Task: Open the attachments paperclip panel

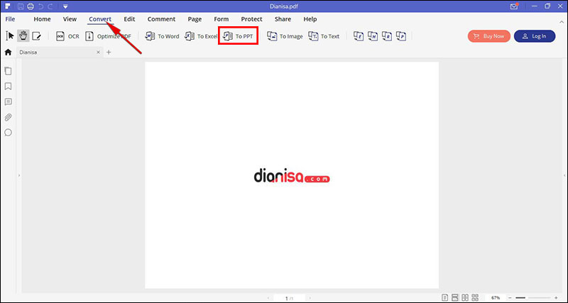Action: pos(9,117)
